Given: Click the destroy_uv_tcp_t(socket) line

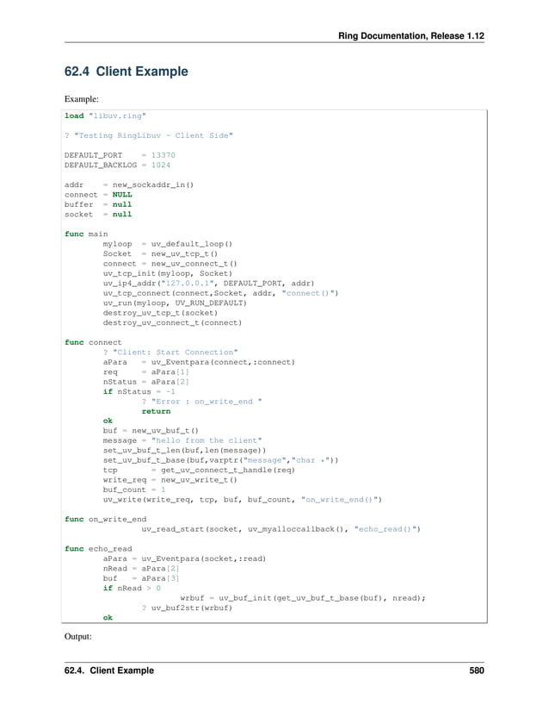Looking at the screenshot, I should [160, 313].
